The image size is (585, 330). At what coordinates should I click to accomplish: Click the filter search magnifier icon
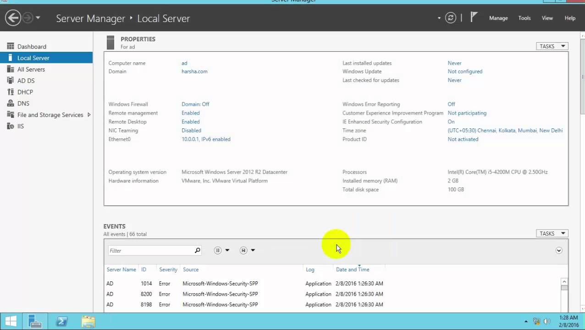pos(197,250)
